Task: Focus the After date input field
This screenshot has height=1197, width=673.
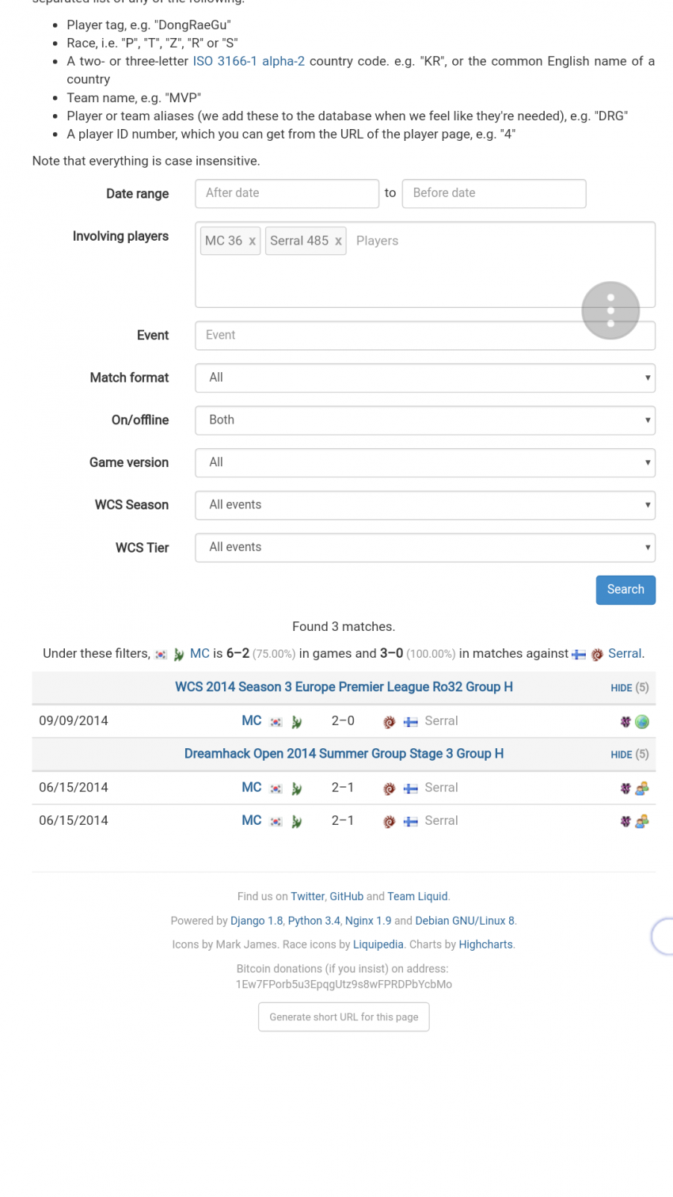Action: [x=287, y=193]
